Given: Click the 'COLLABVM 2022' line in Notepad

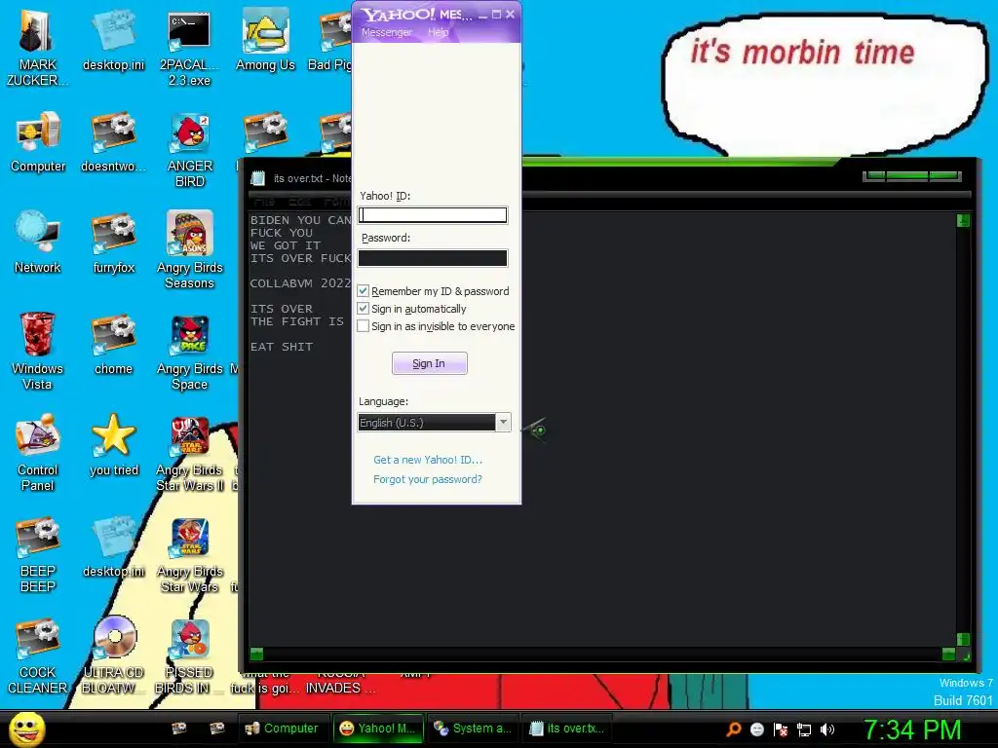Looking at the screenshot, I should click(300, 283).
